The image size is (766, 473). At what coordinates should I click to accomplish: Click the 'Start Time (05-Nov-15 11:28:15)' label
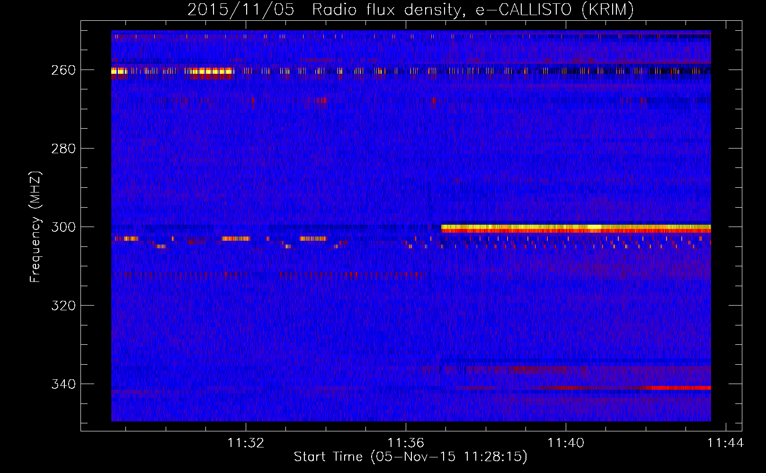pos(410,457)
